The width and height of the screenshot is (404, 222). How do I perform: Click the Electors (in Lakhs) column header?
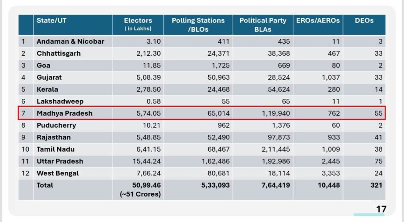(138, 24)
